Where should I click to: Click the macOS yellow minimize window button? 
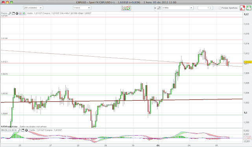point(7,2)
